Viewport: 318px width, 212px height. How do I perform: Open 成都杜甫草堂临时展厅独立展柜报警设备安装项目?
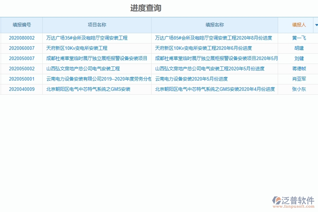(96, 58)
